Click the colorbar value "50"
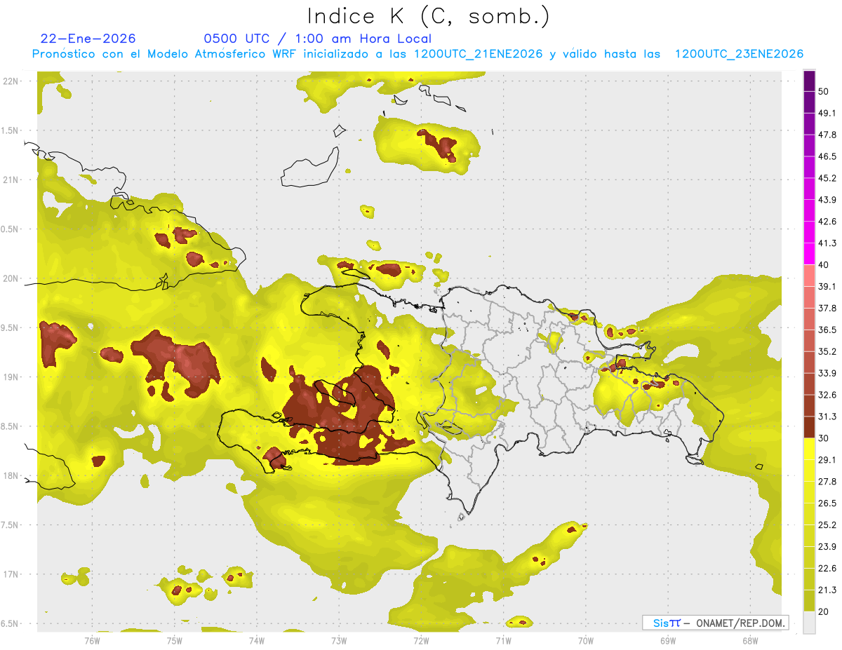The image size is (842, 650). [824, 91]
